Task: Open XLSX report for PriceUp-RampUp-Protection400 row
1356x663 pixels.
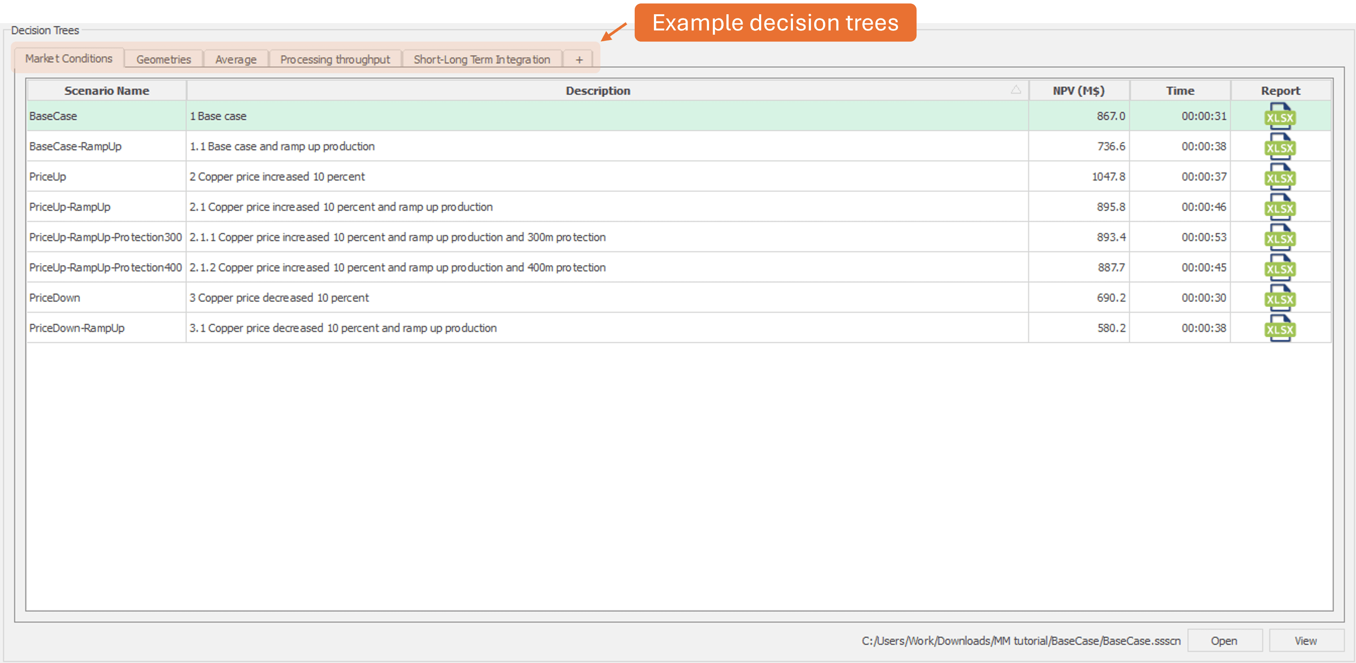Action: pos(1280,267)
